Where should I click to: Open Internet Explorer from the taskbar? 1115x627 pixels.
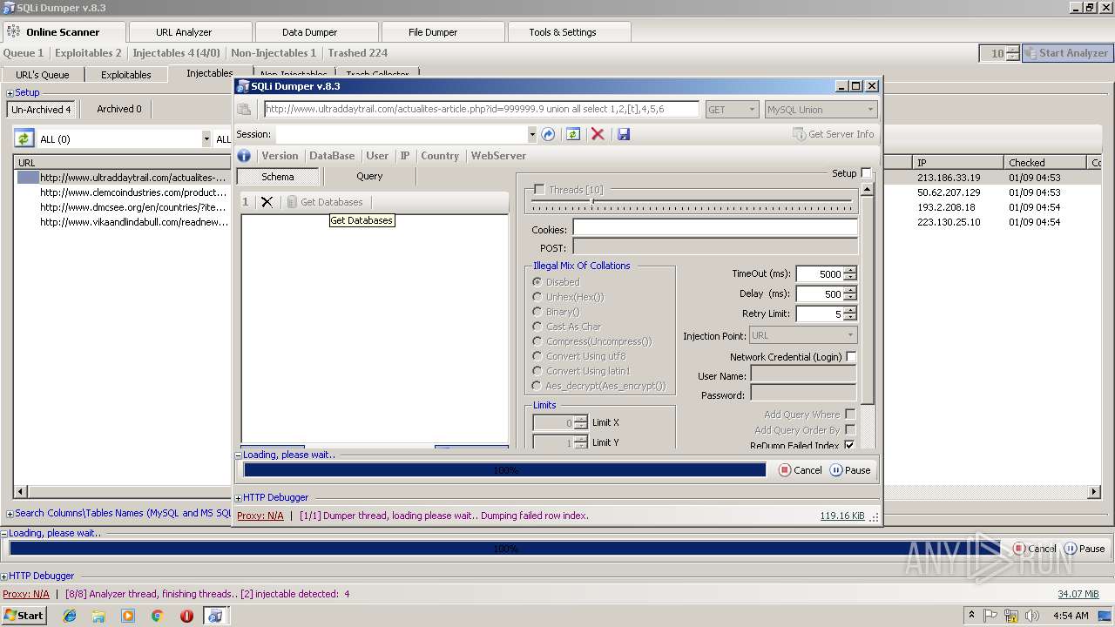pos(70,616)
